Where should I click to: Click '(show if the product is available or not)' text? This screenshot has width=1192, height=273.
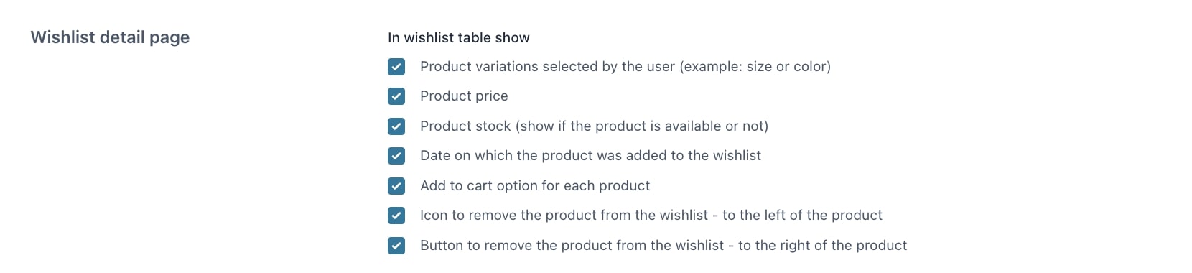click(x=642, y=126)
